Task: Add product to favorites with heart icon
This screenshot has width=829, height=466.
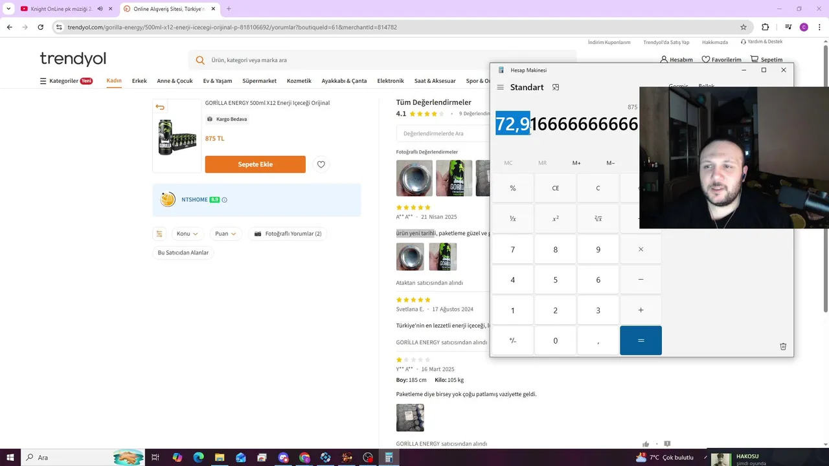Action: click(321, 164)
